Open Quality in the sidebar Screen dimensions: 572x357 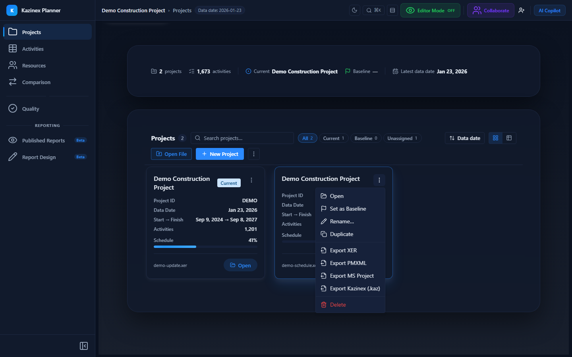[x=48, y=109]
